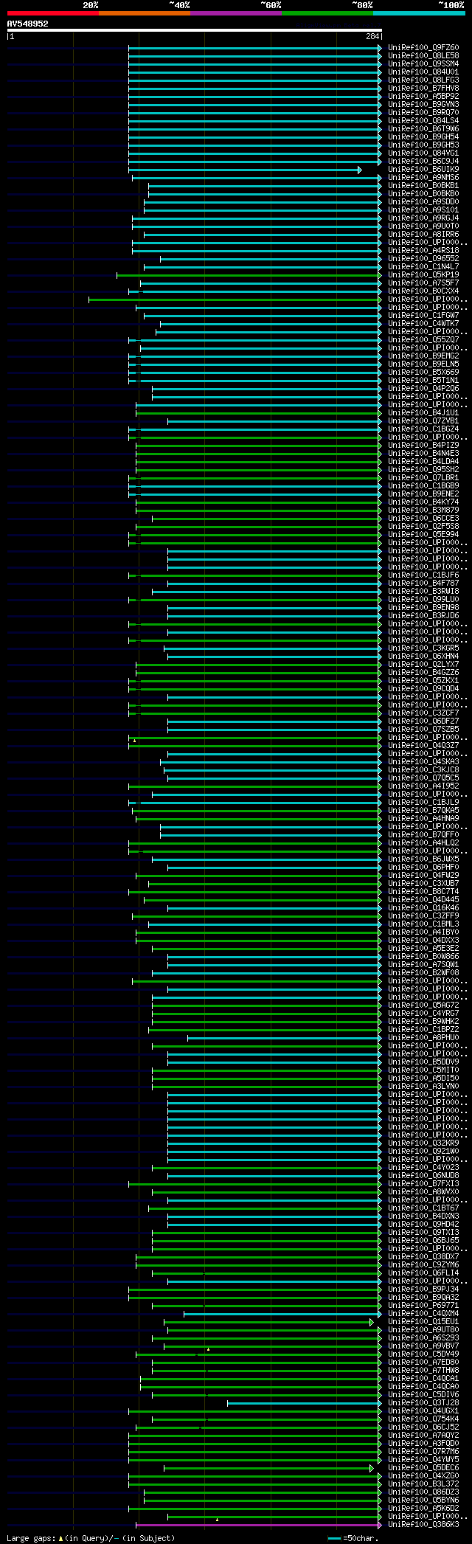The width and height of the screenshot is (472, 1544).
Task: Select the UniRef100_B9ENE2 label
Action: point(423,494)
